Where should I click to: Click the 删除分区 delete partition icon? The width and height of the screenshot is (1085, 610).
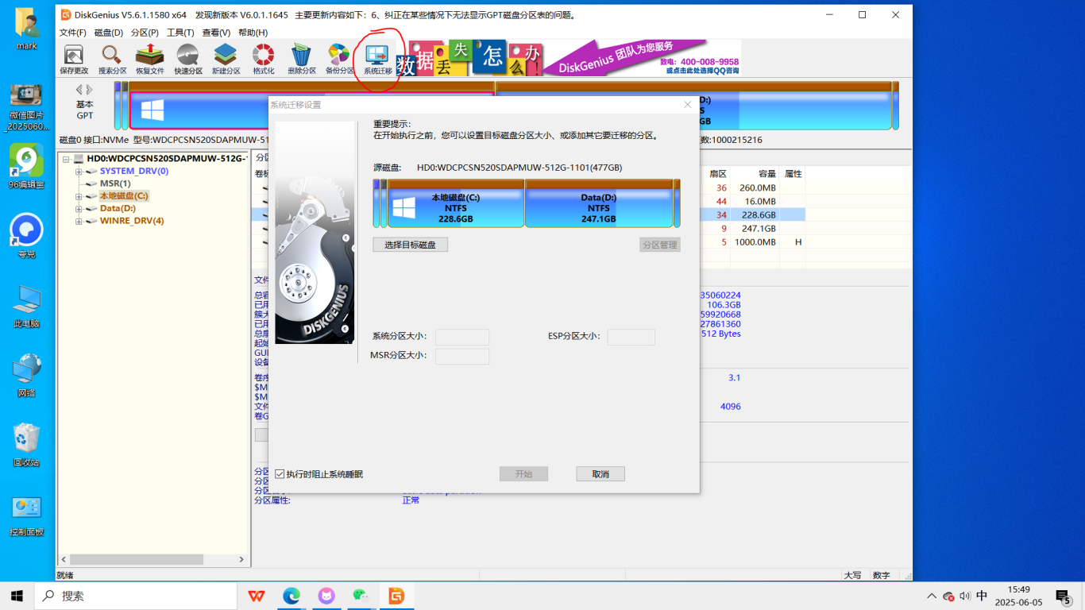click(301, 60)
